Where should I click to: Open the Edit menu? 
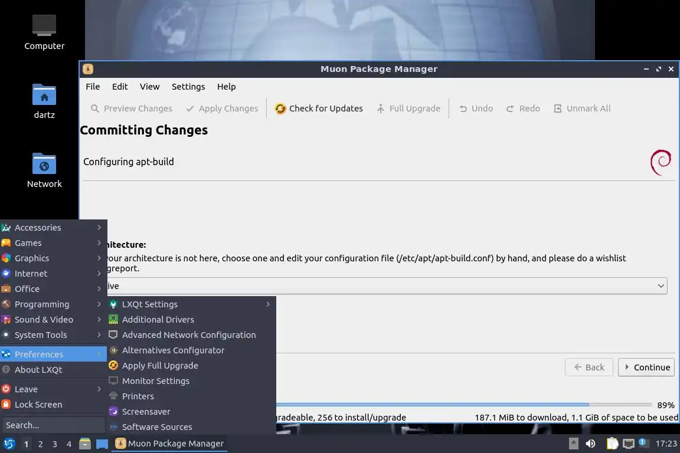tap(120, 87)
